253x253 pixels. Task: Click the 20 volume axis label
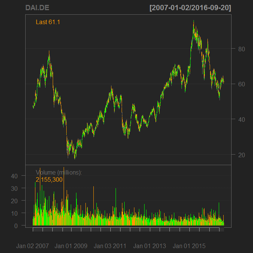pyautogui.click(x=15, y=201)
